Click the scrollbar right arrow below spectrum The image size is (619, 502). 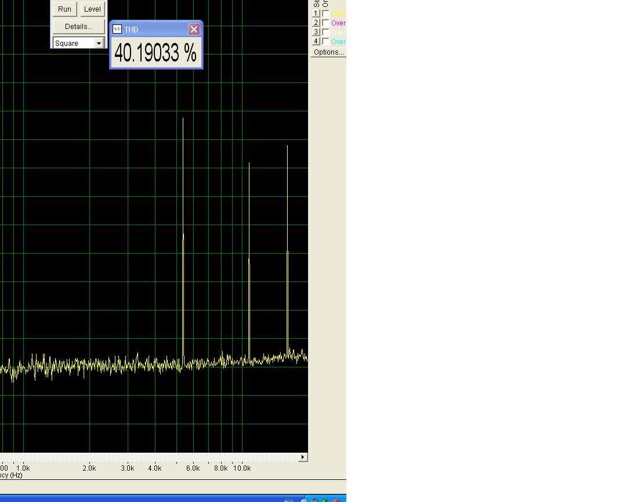[x=303, y=457]
